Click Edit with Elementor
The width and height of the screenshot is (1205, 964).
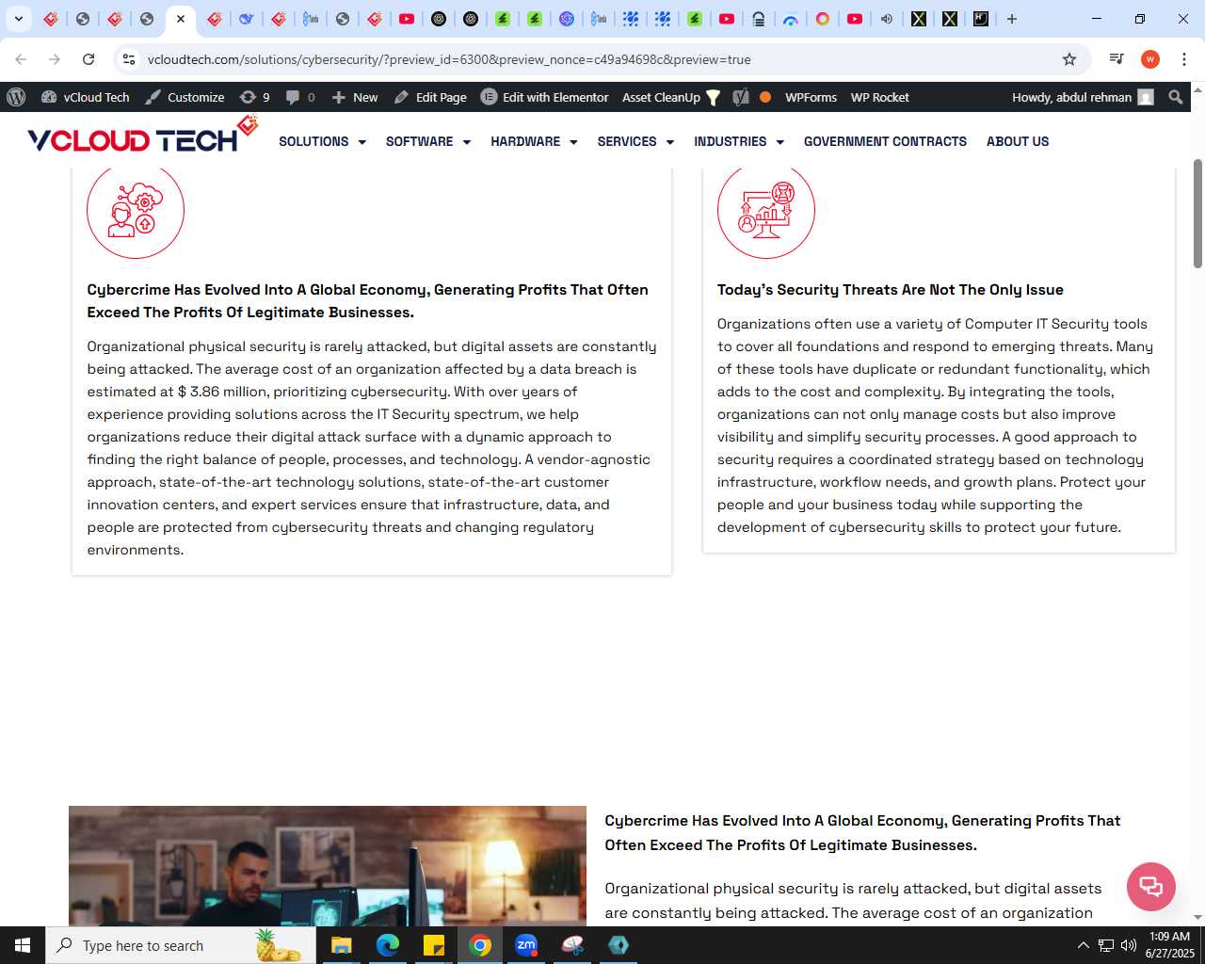545,97
